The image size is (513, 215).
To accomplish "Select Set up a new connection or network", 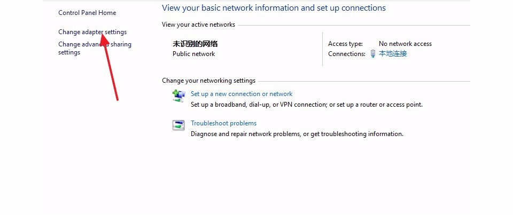I will [242, 94].
